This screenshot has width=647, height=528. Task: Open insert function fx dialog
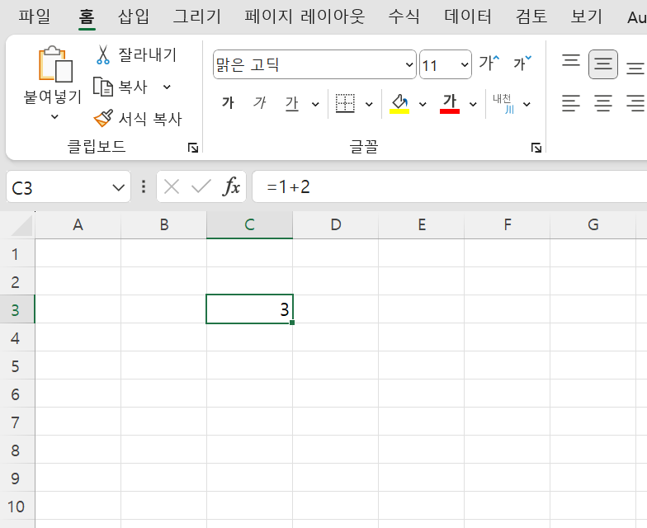click(231, 186)
